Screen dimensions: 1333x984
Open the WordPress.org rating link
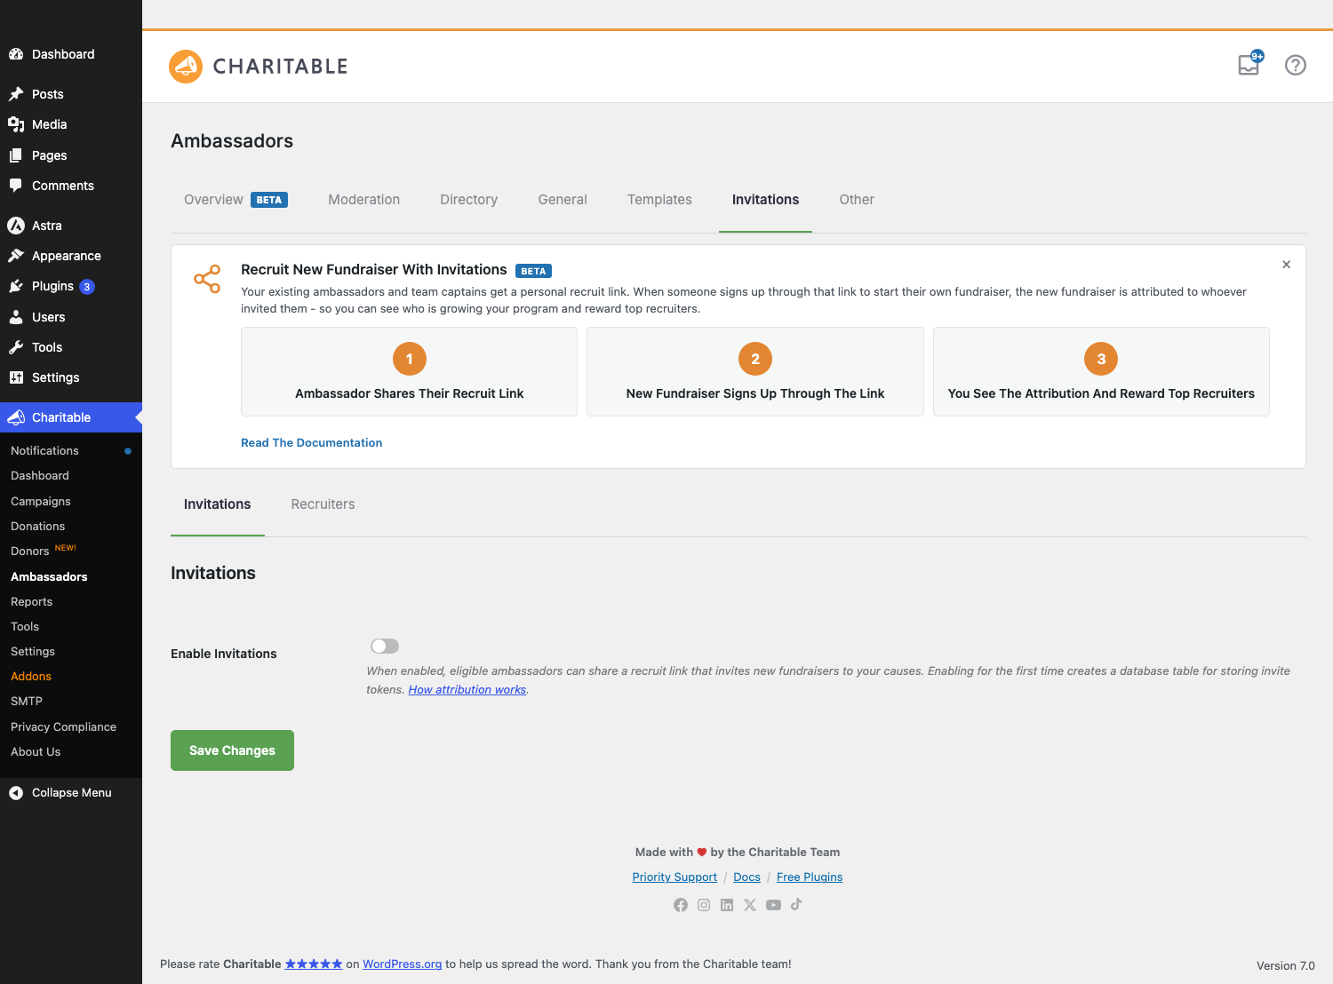pyautogui.click(x=403, y=964)
